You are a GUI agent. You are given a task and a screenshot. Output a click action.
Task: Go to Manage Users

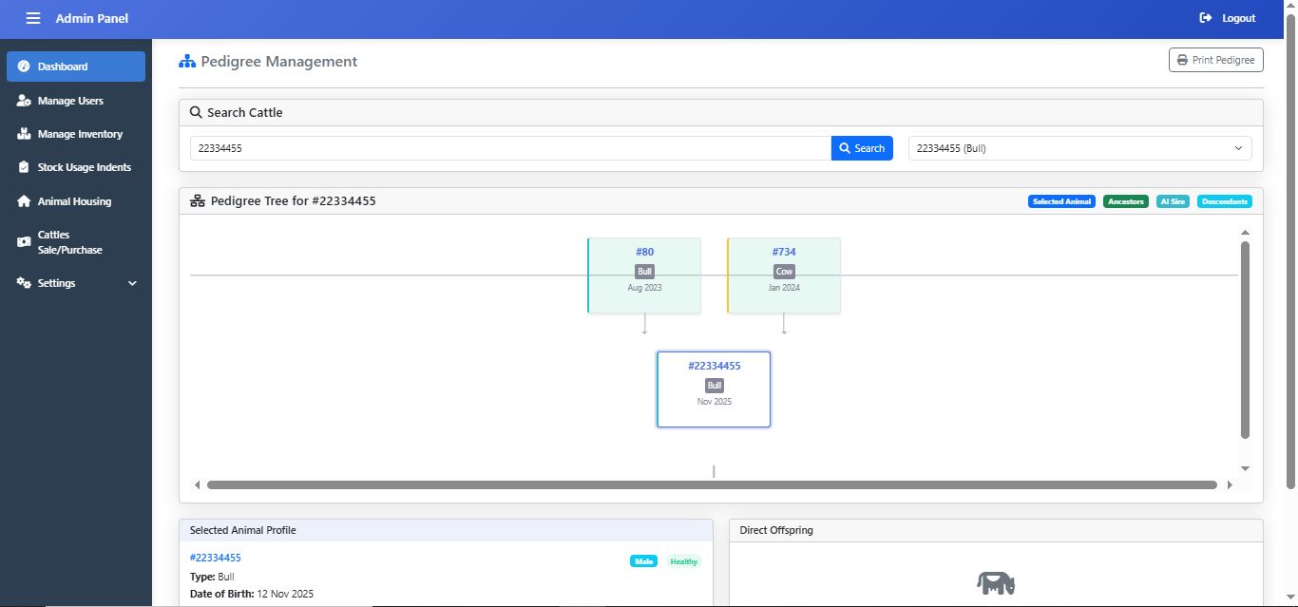(x=76, y=101)
